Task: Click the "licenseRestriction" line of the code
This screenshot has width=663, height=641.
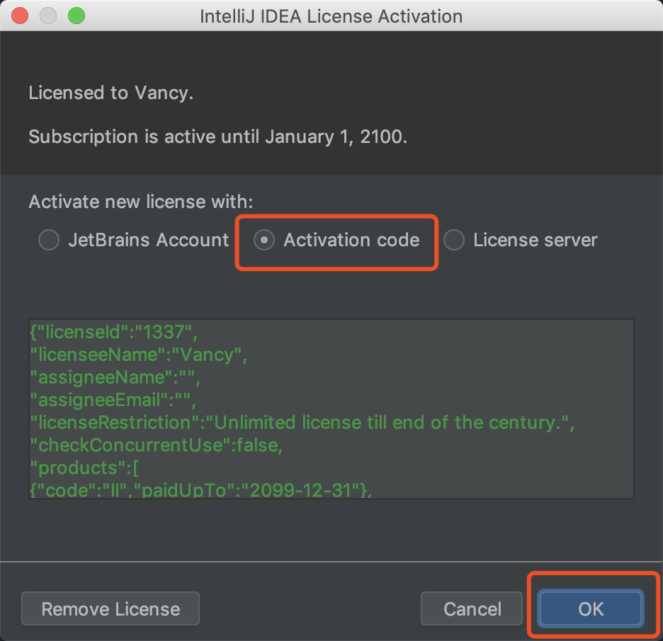Action: click(302, 422)
